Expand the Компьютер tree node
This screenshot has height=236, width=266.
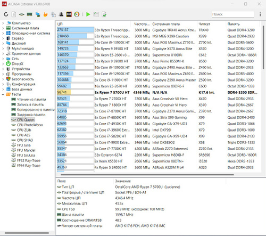click(x=3, y=23)
